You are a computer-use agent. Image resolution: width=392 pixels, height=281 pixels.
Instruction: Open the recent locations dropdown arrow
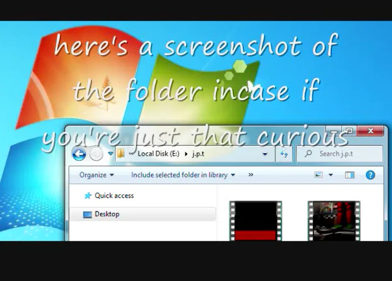coord(110,153)
